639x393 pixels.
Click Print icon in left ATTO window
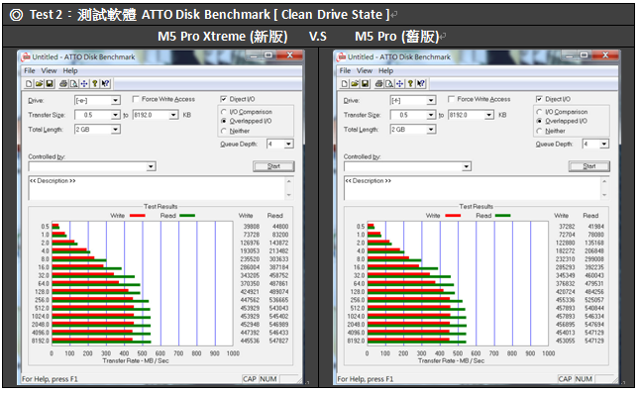pyautogui.click(x=63, y=84)
